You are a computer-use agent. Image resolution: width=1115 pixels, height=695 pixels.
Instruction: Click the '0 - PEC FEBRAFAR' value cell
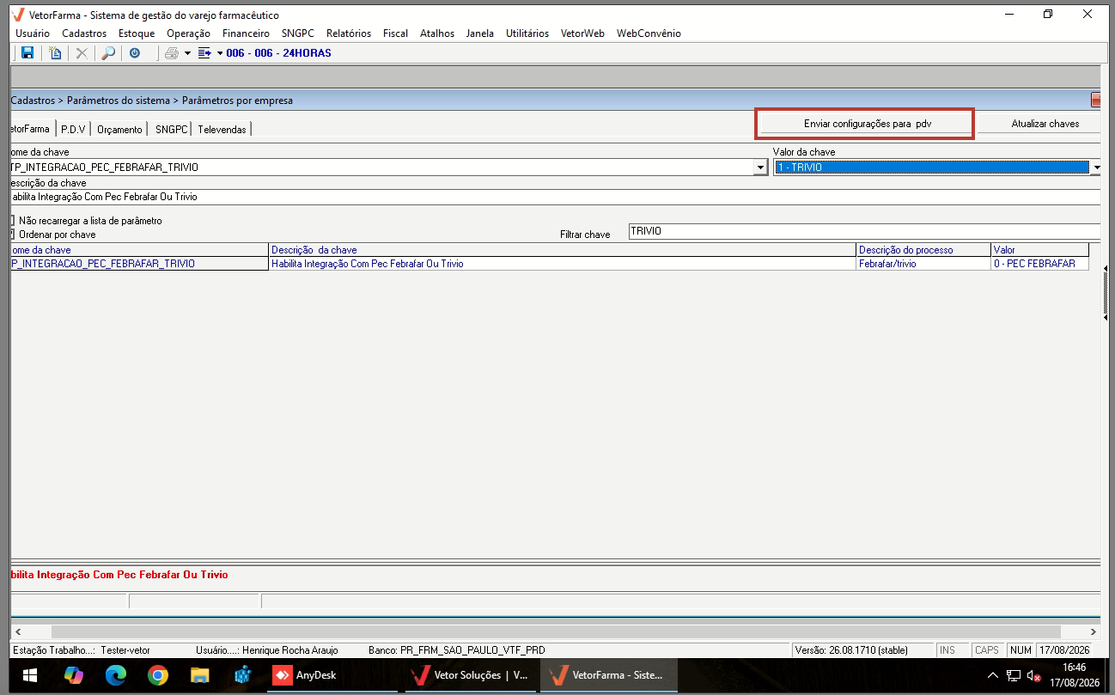[1039, 264]
